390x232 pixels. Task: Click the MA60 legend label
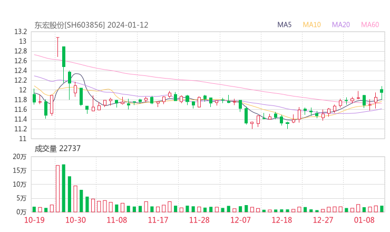(370, 25)
